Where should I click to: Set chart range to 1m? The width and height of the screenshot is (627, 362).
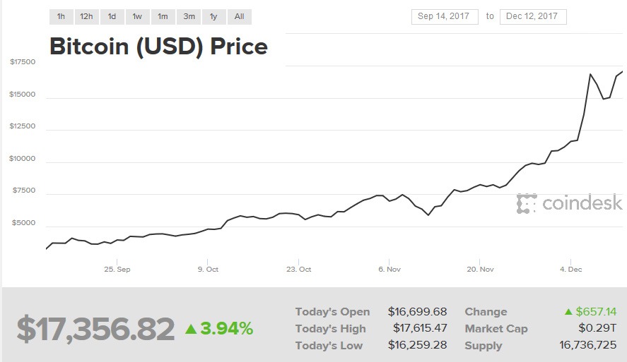pos(163,16)
